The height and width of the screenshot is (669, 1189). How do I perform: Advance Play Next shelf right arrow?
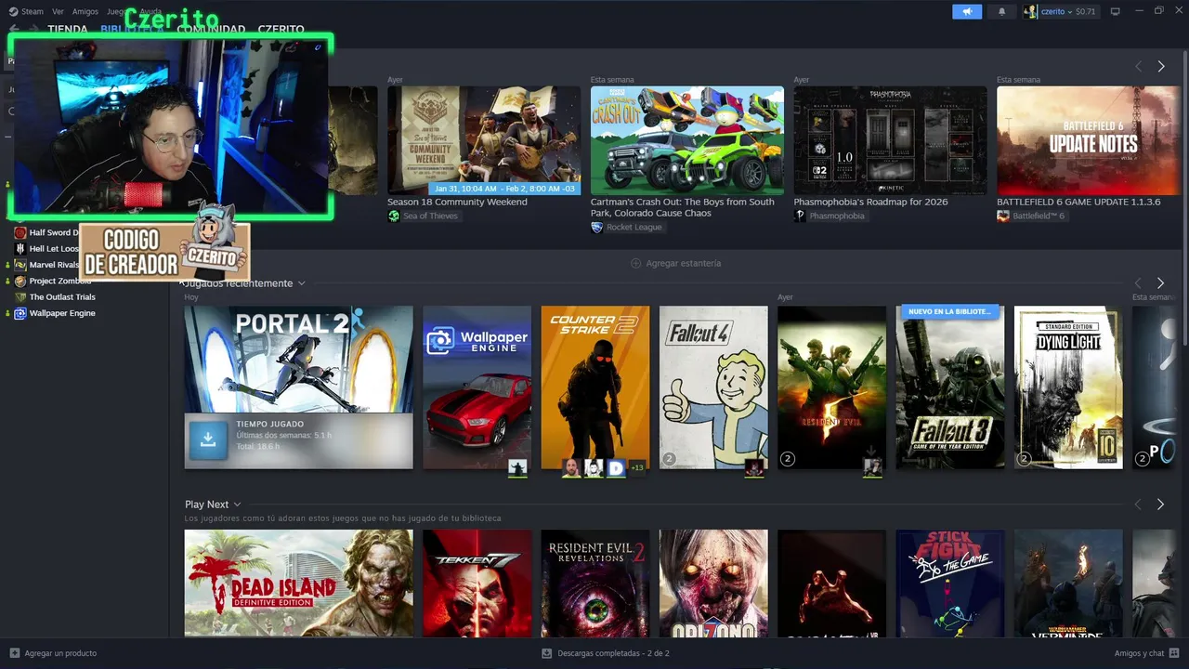(x=1160, y=505)
